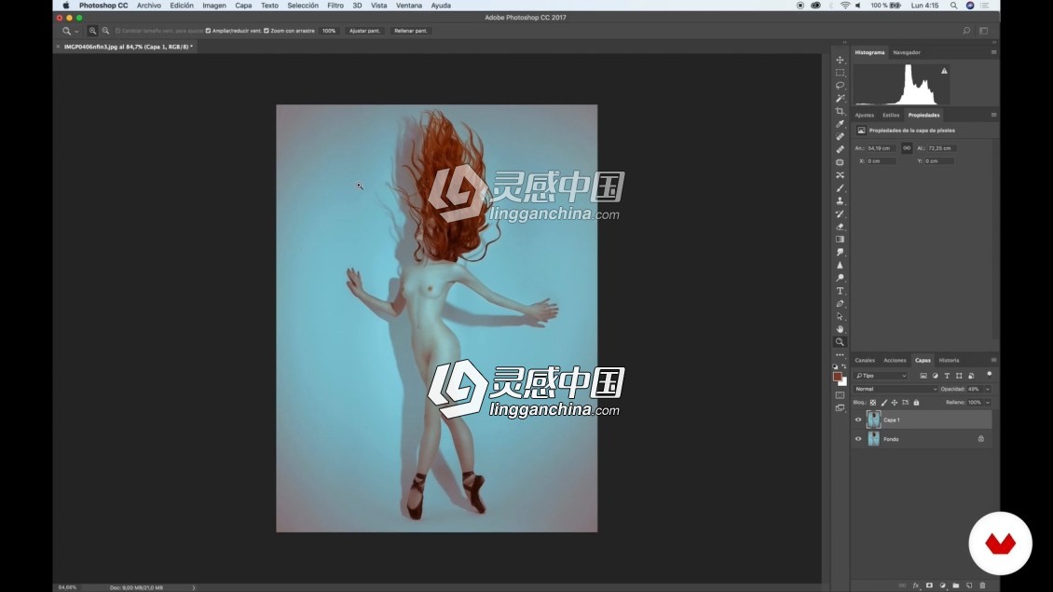Select the Spot Healing Brush tool

click(x=840, y=136)
